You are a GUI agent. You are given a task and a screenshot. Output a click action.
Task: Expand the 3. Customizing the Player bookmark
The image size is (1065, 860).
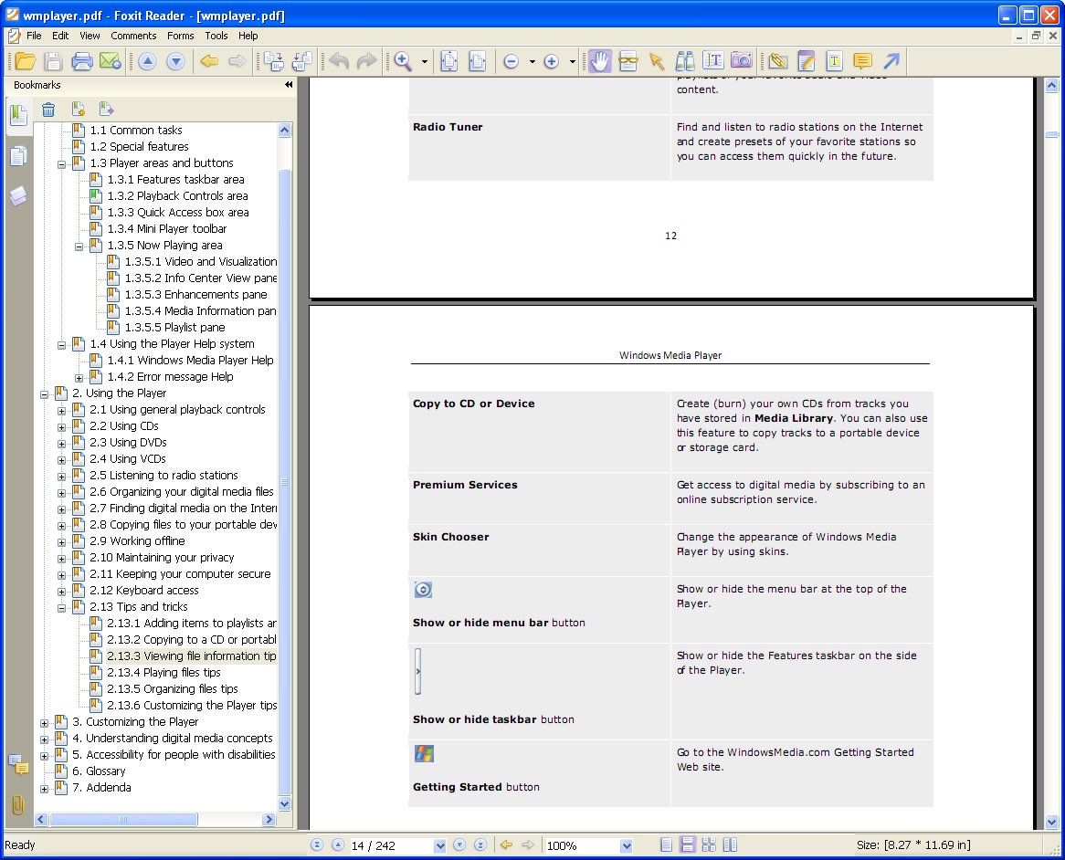(x=44, y=722)
